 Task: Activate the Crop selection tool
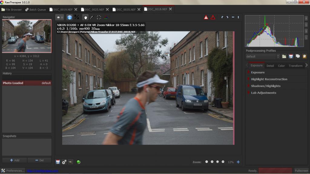[x=99, y=18]
